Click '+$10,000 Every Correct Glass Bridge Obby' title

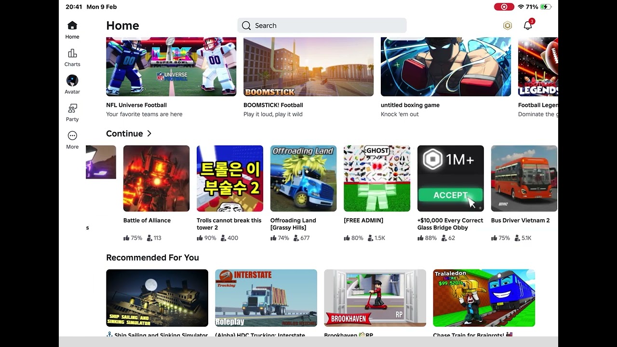pyautogui.click(x=450, y=224)
